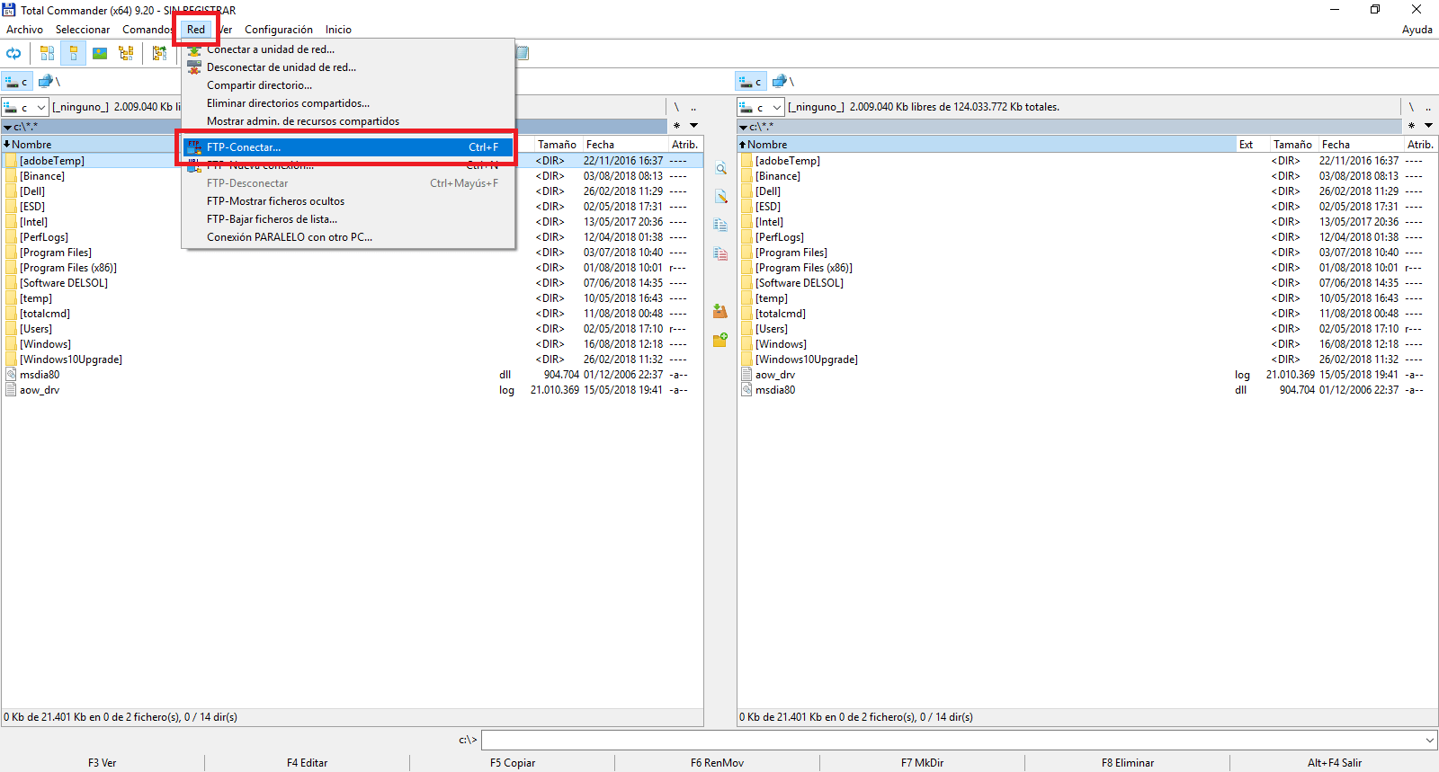The height and width of the screenshot is (772, 1439).
Task: Click the [Users] folder icon in left panel
Action: pyautogui.click(x=11, y=329)
